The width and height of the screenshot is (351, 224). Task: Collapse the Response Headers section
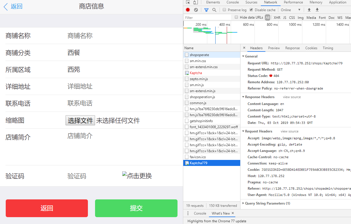pos(244,97)
